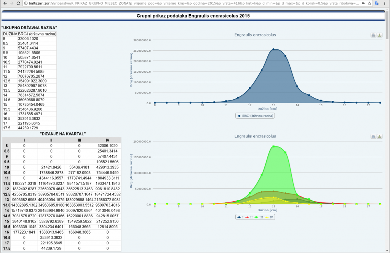Image resolution: width=390 pixels, height=253 pixels.
Task: Click the browser back arrow
Action: (x=3, y=3)
